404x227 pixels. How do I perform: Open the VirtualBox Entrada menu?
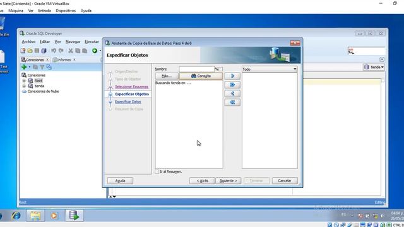tap(44, 11)
